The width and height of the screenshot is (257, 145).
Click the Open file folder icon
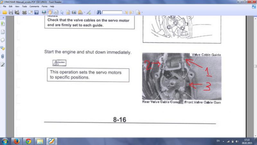(4, 12)
